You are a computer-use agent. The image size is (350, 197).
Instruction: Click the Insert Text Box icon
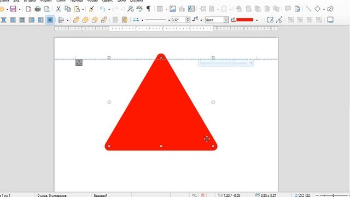click(x=191, y=9)
